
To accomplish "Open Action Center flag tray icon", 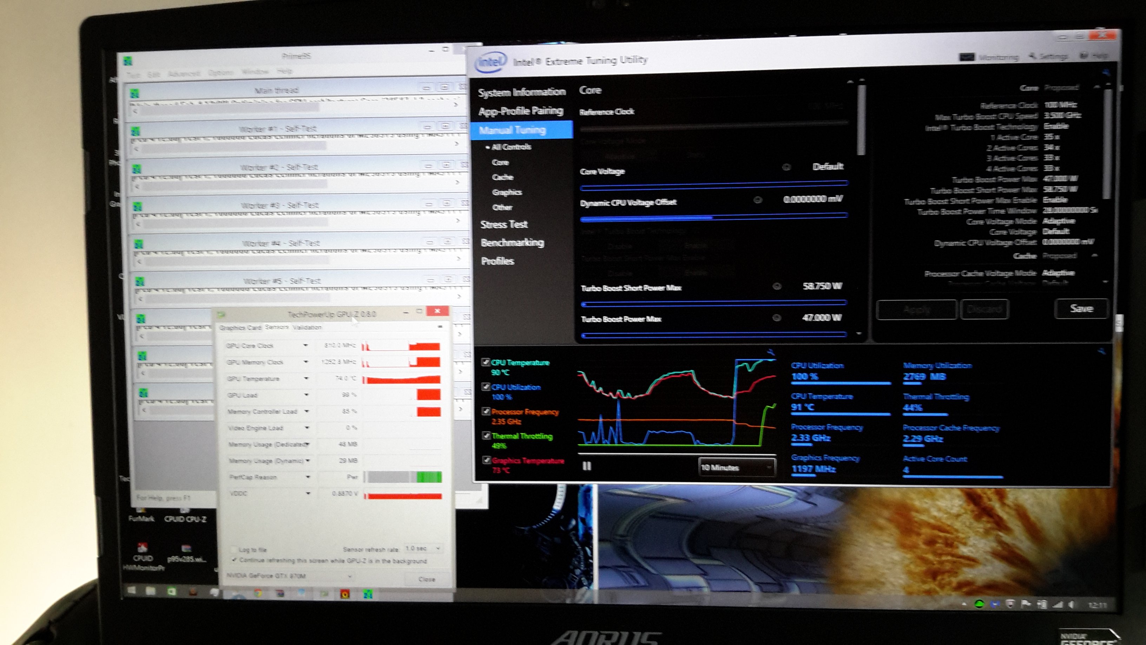I will tap(1026, 604).
